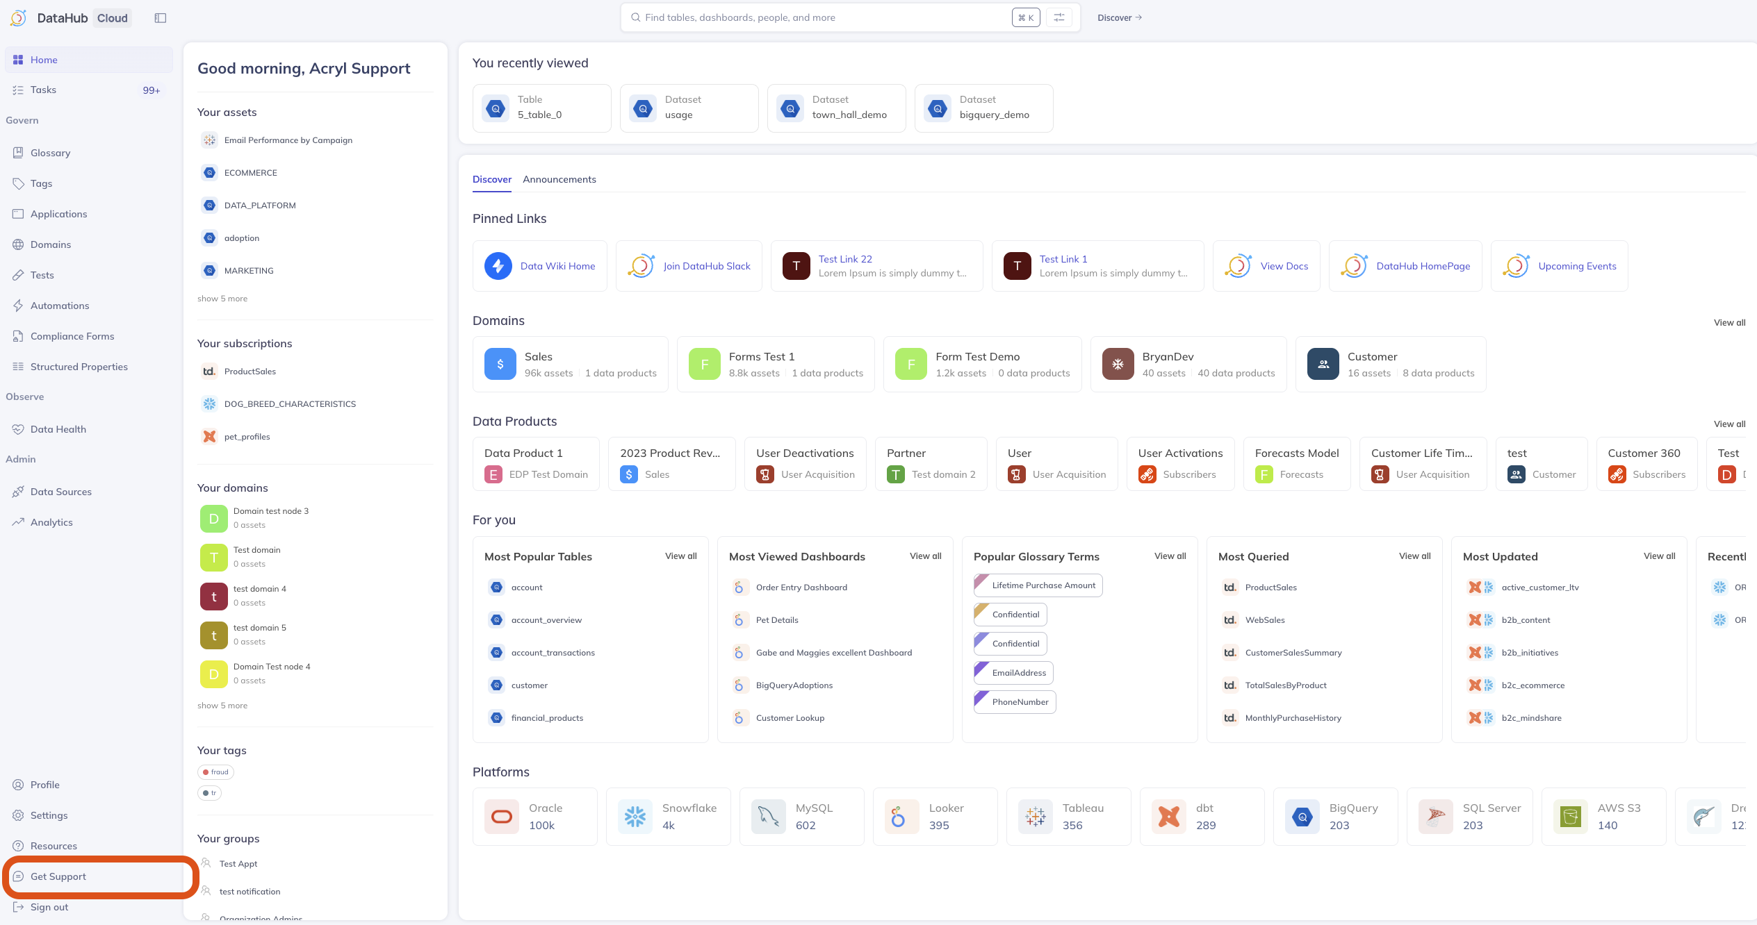Select the Oracle platform logo

coord(502,817)
